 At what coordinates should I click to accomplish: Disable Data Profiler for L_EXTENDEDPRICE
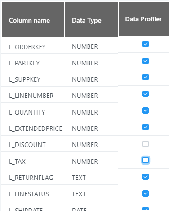point(146,127)
